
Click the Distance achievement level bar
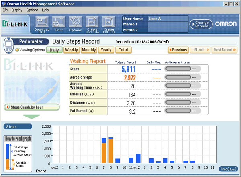tap(178, 102)
